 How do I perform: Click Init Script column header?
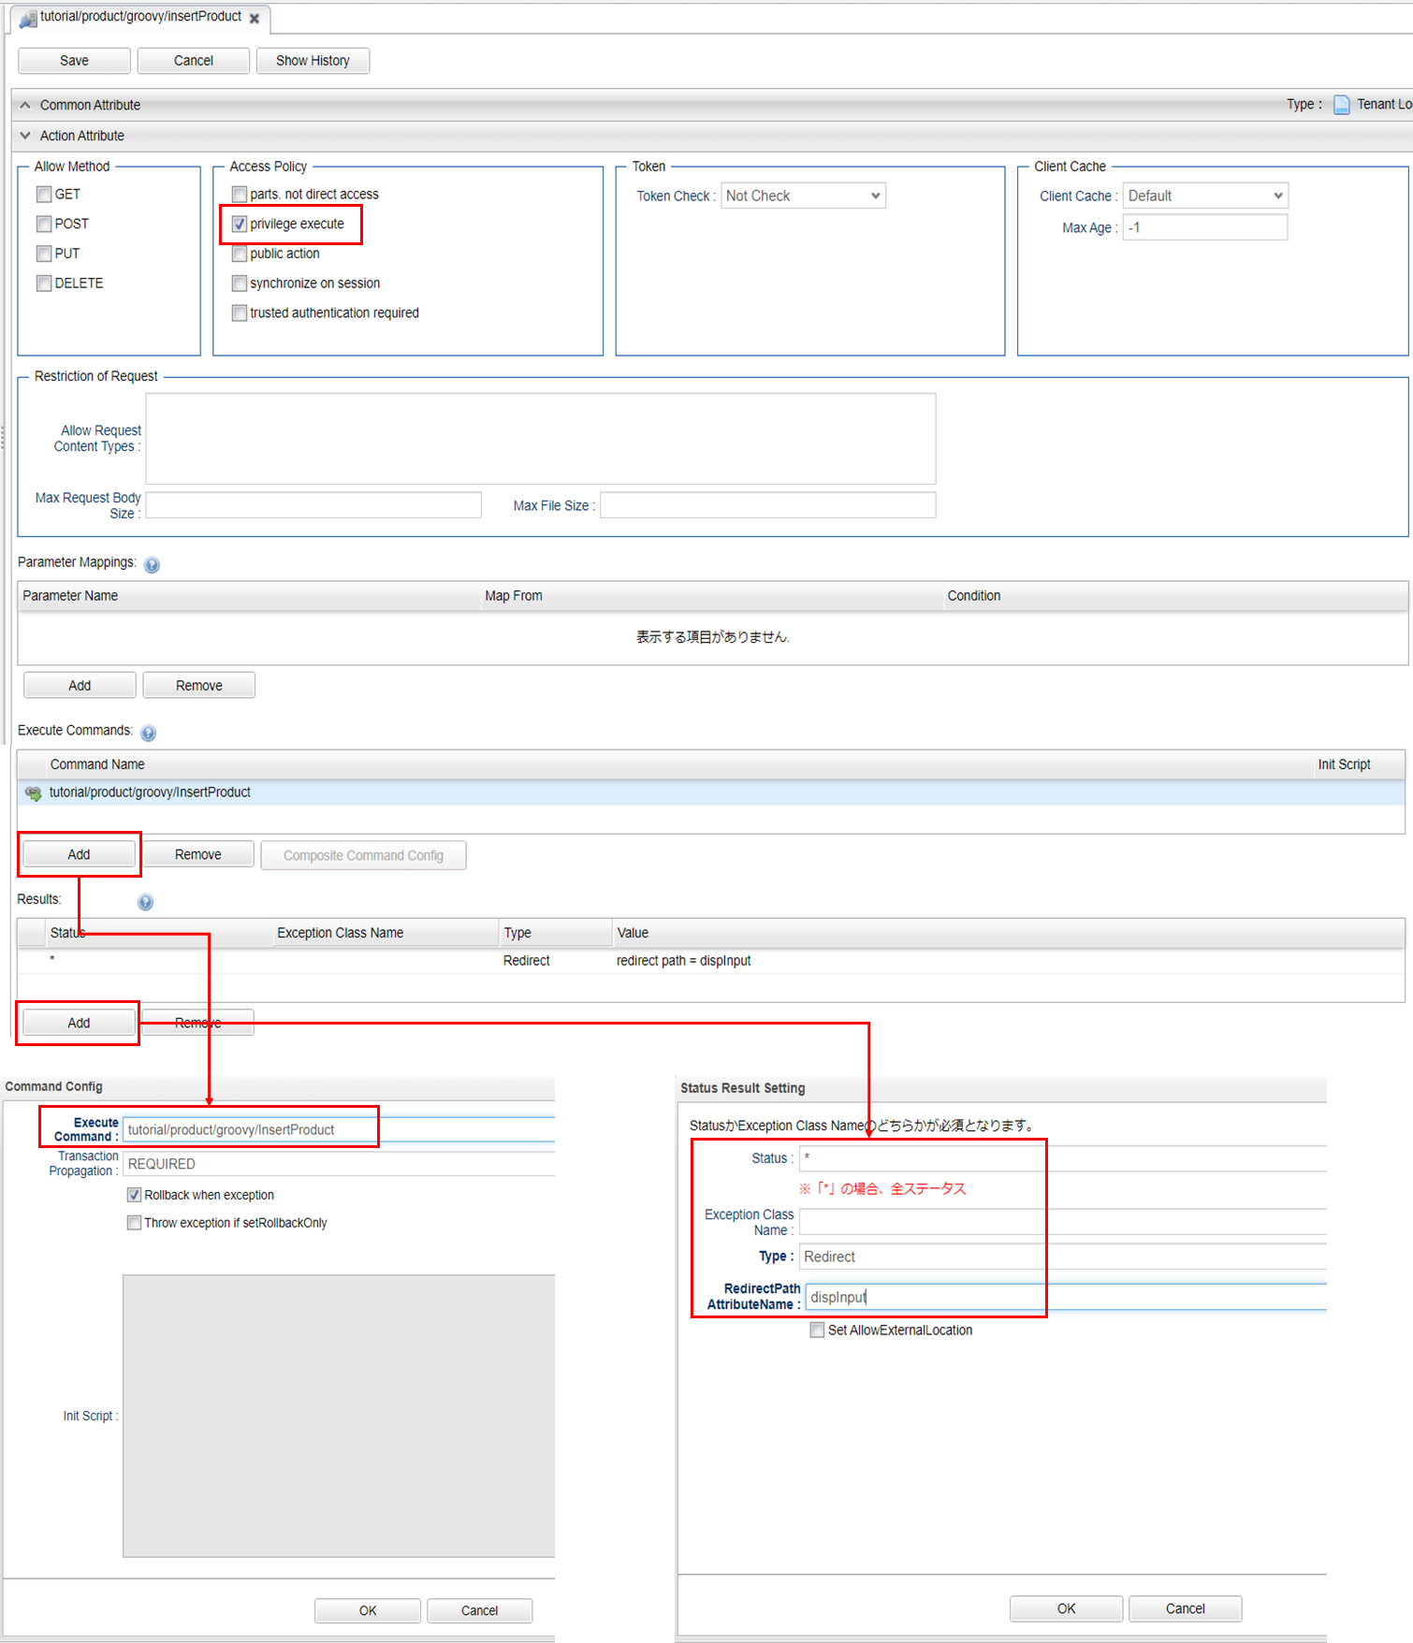(x=1358, y=764)
